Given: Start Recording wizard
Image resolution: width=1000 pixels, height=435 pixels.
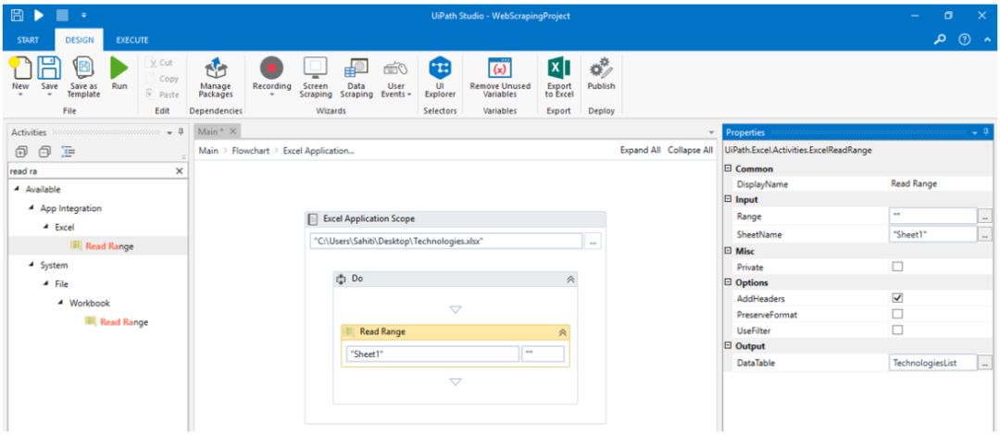Looking at the screenshot, I should click(271, 76).
